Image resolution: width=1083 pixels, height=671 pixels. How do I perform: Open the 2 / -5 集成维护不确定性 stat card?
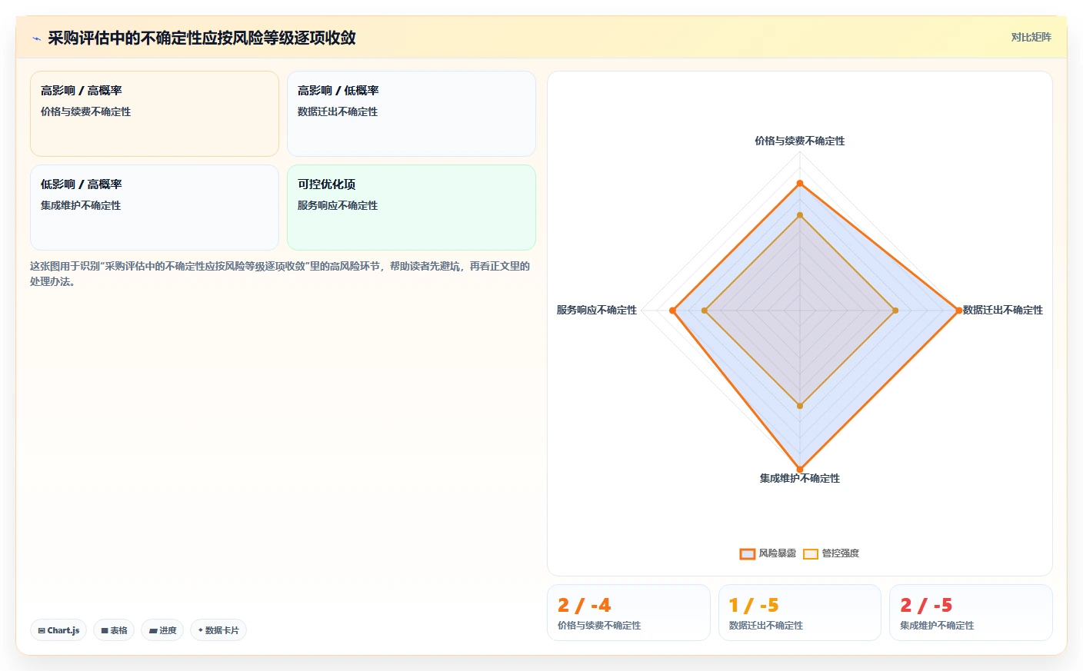click(971, 613)
